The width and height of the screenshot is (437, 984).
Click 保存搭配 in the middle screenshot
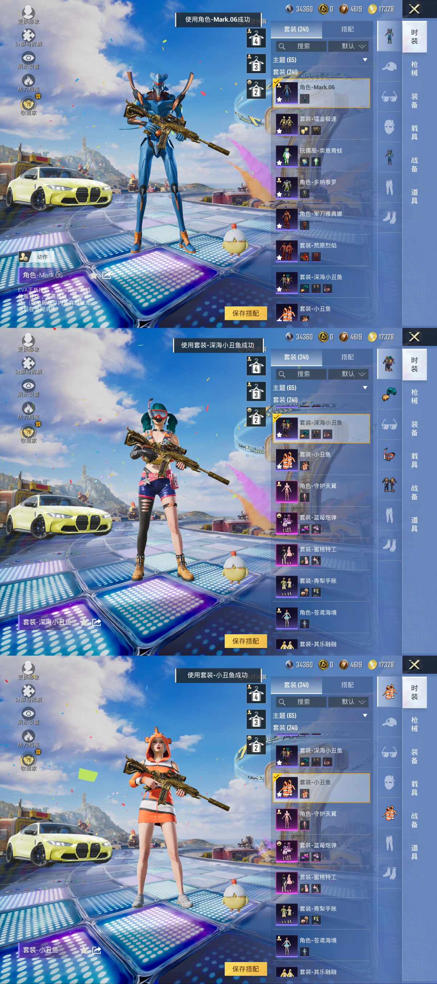coord(245,641)
